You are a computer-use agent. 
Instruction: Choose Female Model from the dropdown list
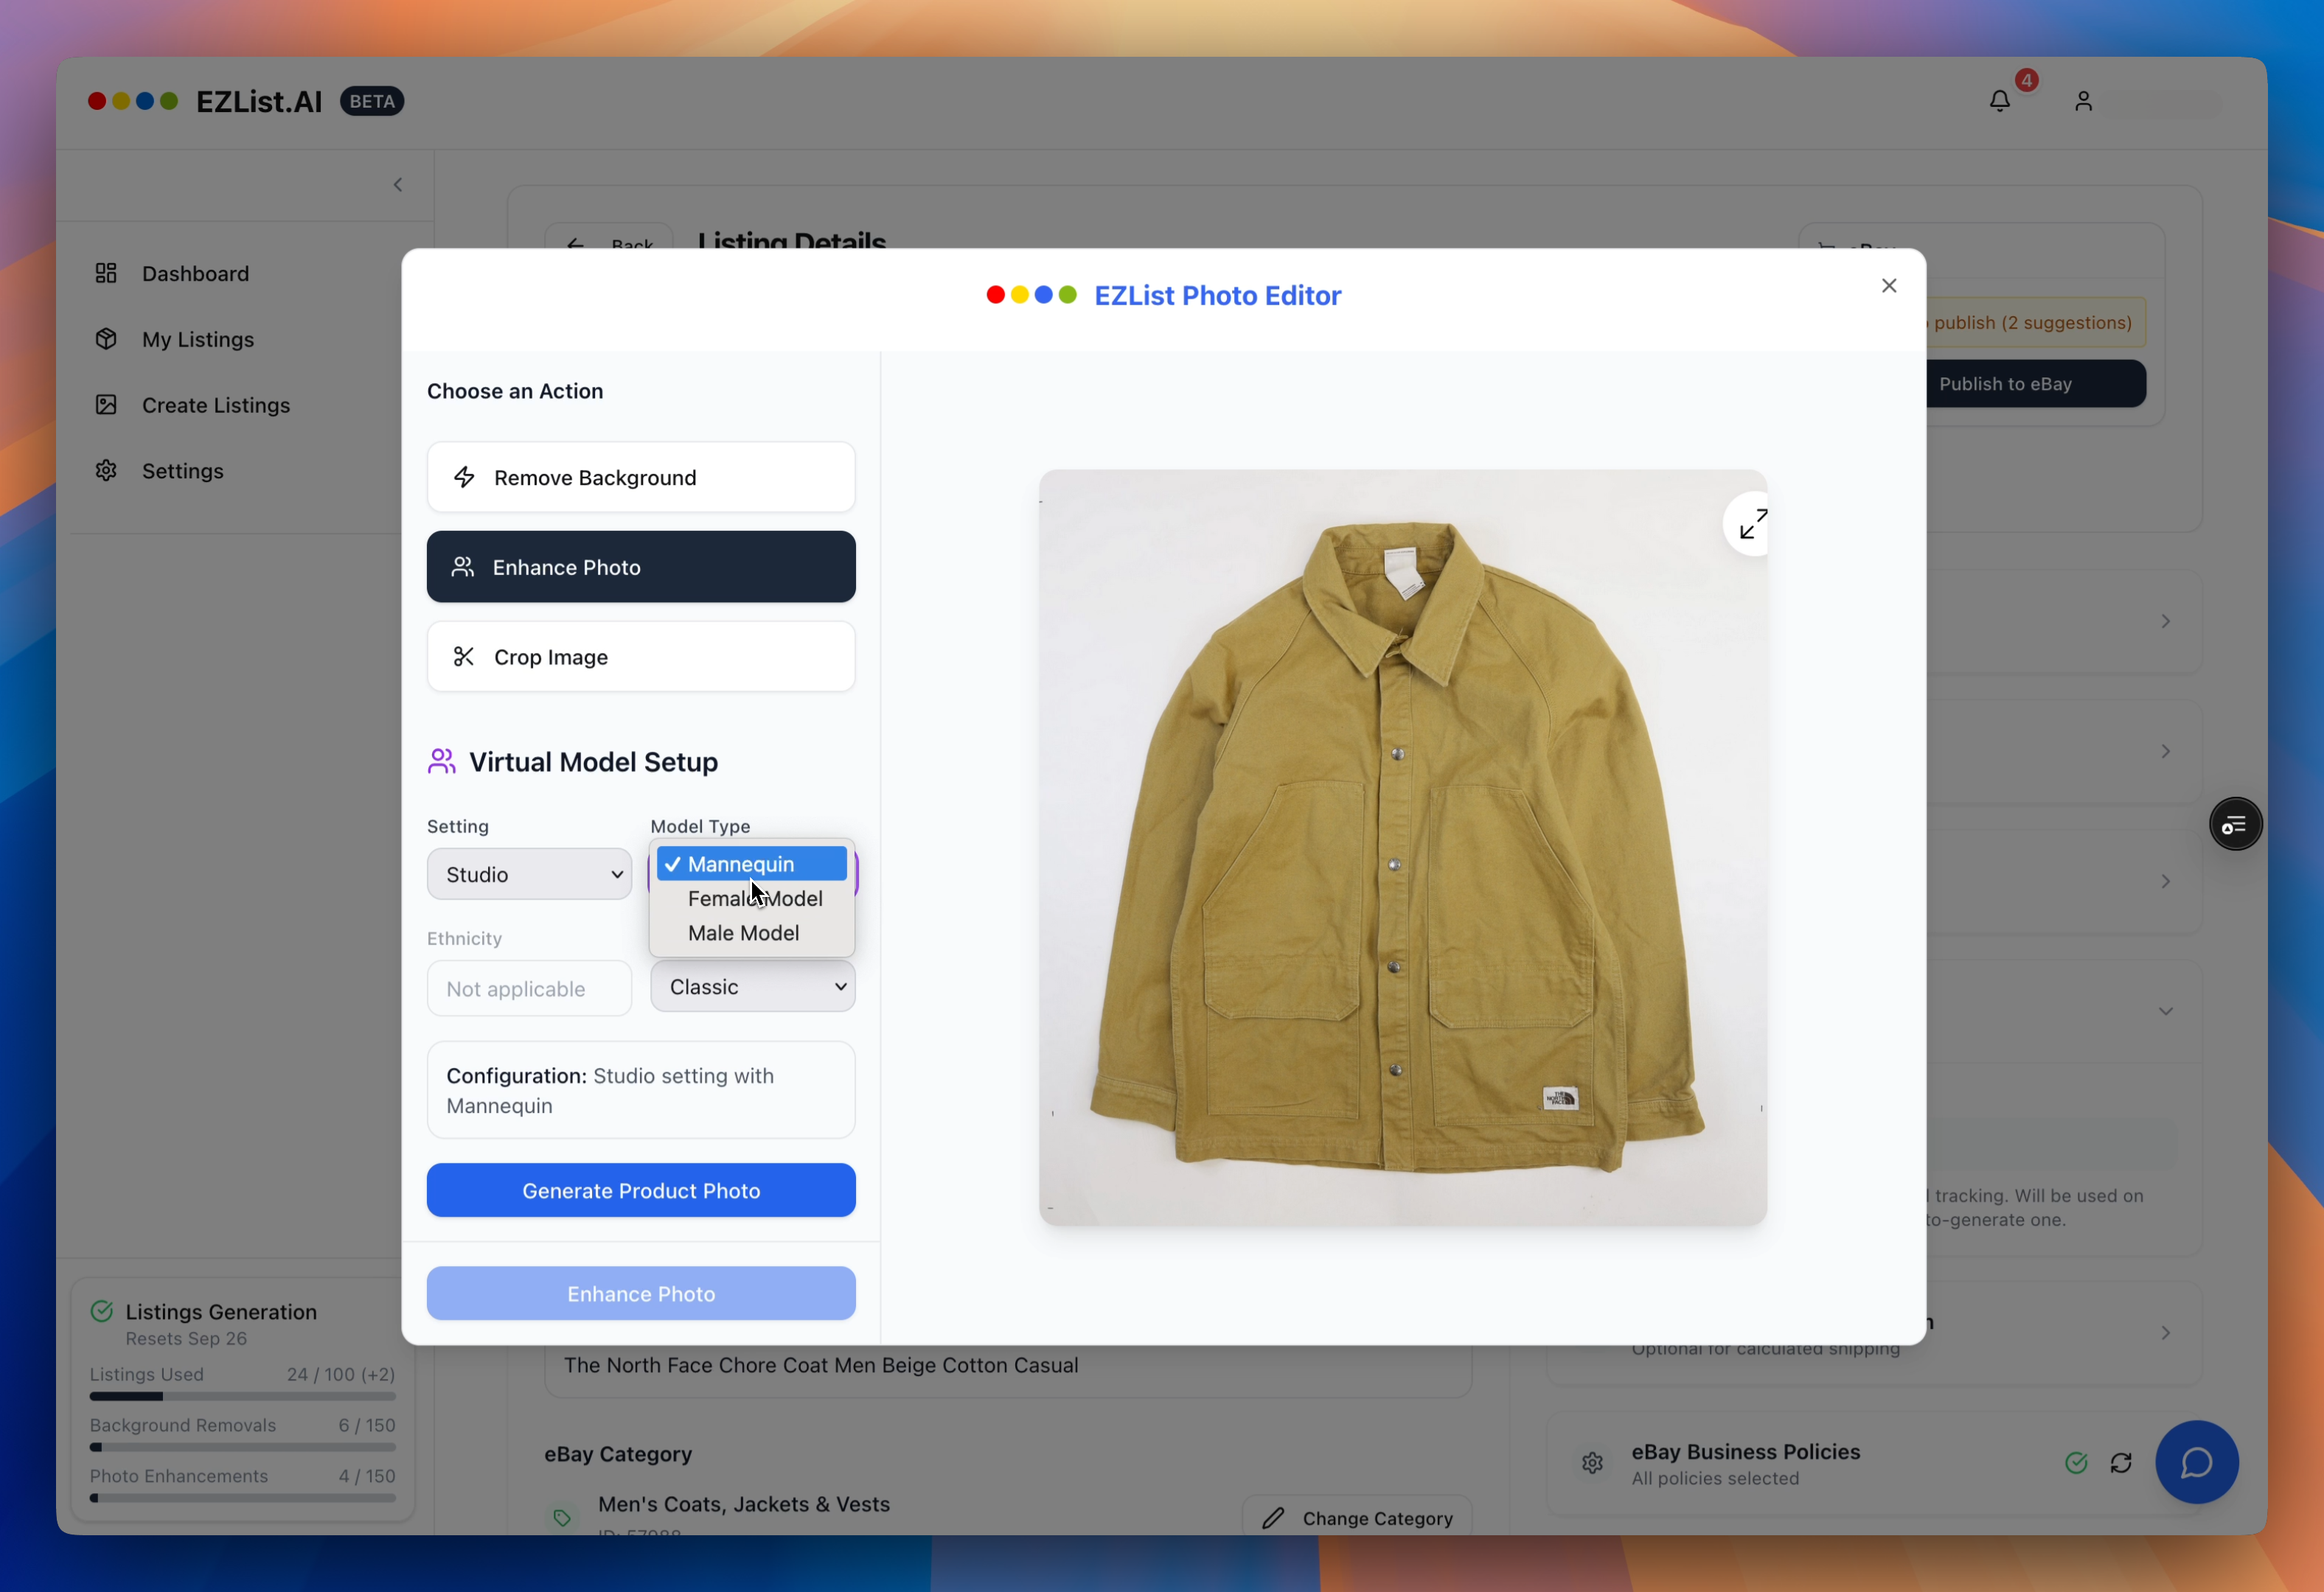(x=755, y=898)
